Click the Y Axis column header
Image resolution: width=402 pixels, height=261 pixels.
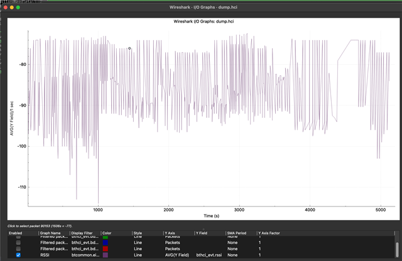170,233
